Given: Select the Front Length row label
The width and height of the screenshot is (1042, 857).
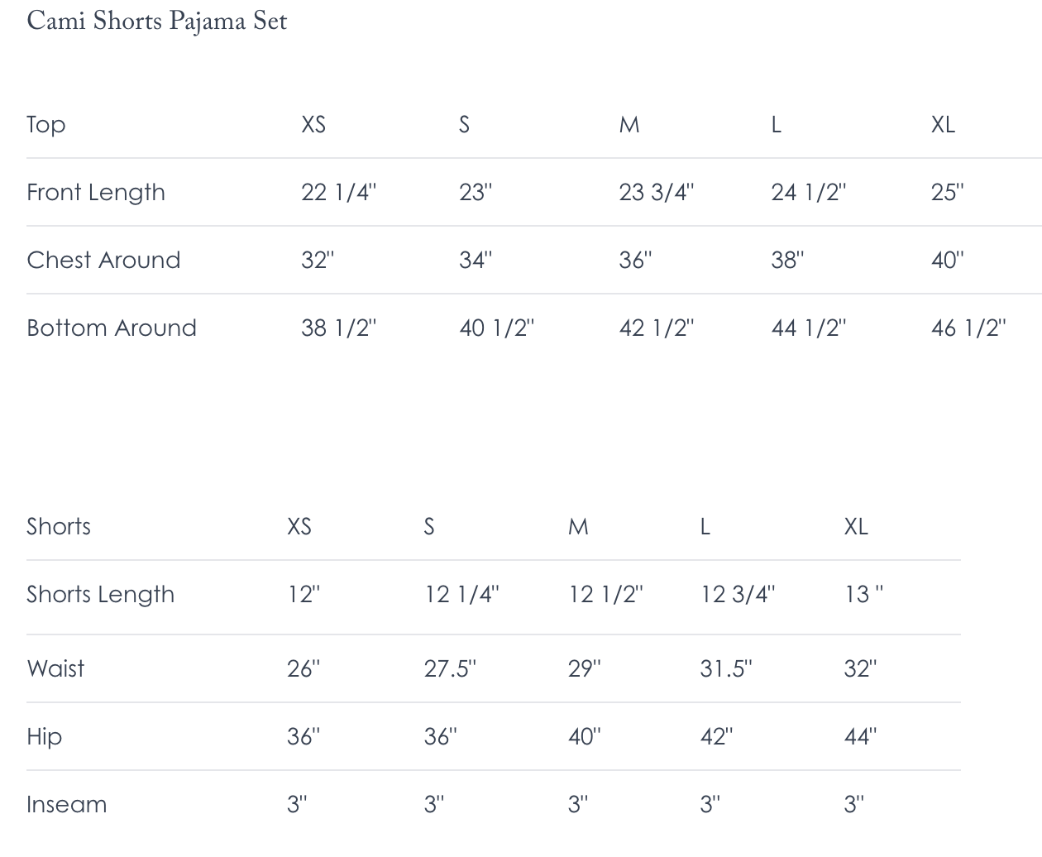Looking at the screenshot, I should point(96,193).
